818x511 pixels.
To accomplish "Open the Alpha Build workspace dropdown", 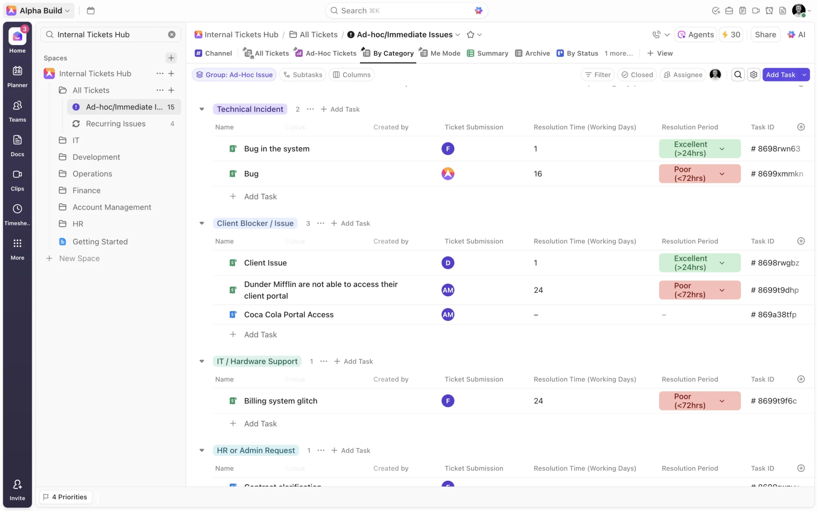I will tap(39, 11).
